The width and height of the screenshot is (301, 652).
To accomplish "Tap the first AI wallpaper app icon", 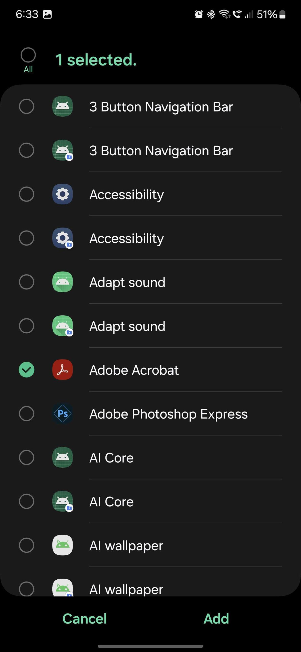I will pyautogui.click(x=62, y=545).
